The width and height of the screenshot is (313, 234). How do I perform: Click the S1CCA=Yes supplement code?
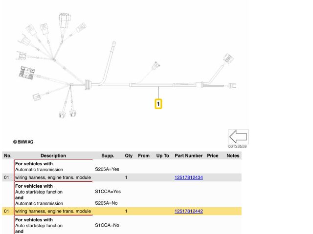point(108,192)
